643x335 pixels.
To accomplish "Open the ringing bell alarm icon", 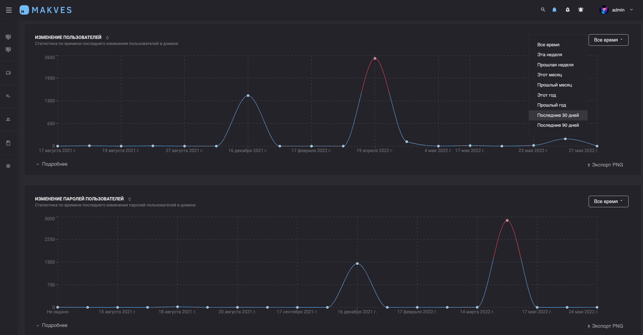I will 581,10.
